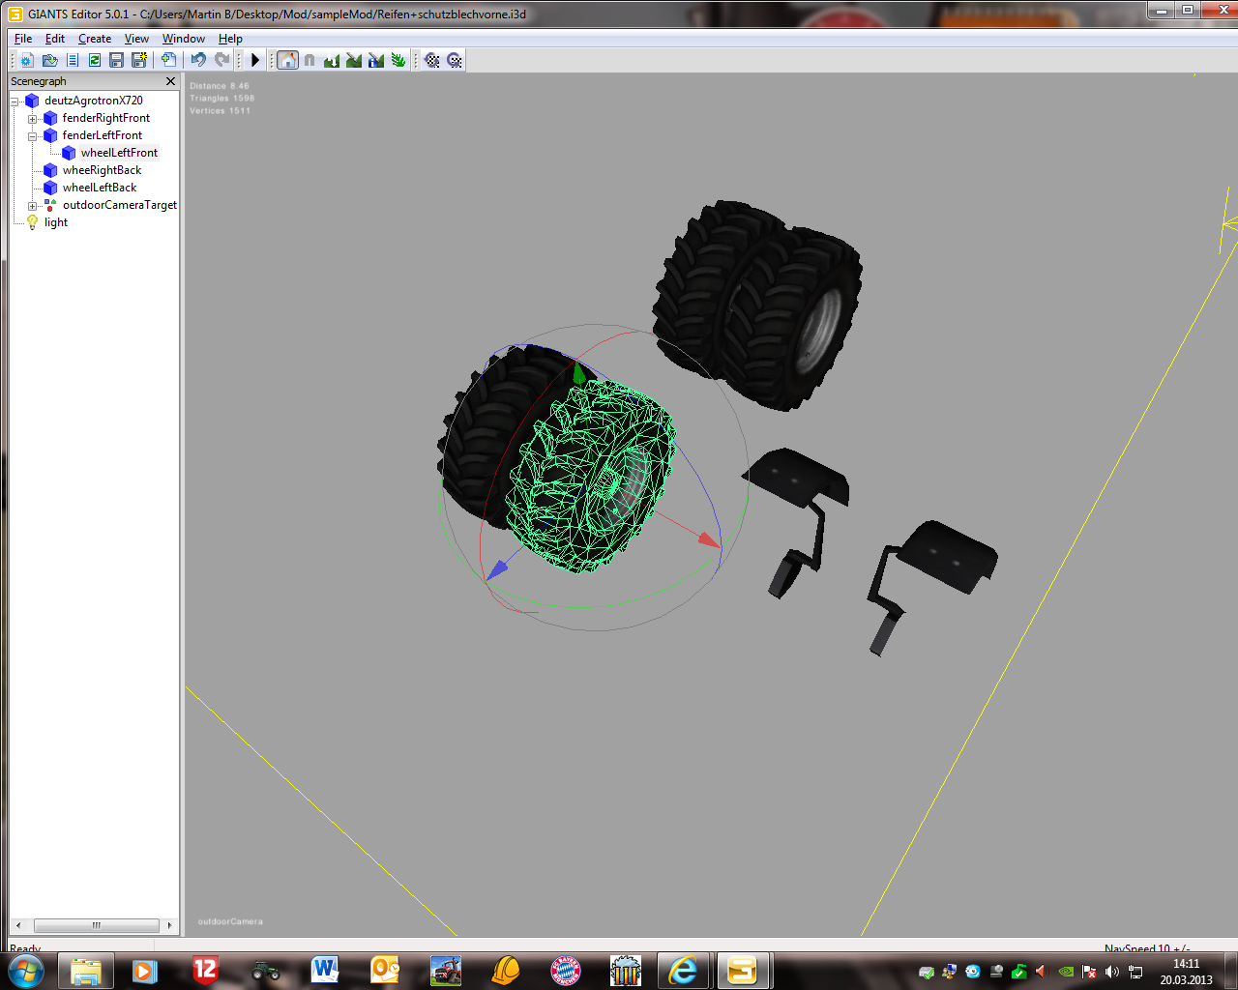Click the FC Bayern logo taskbar icon

tap(566, 970)
